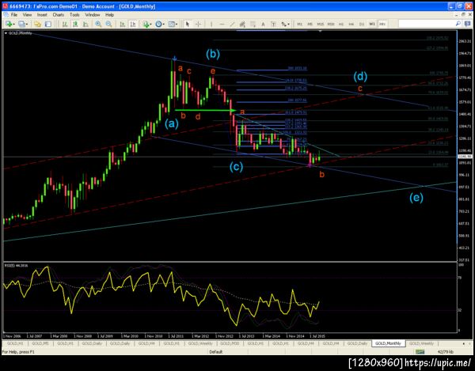Expand the Templates dropdown arrow
This screenshot has width=475, height=371.
177,25
